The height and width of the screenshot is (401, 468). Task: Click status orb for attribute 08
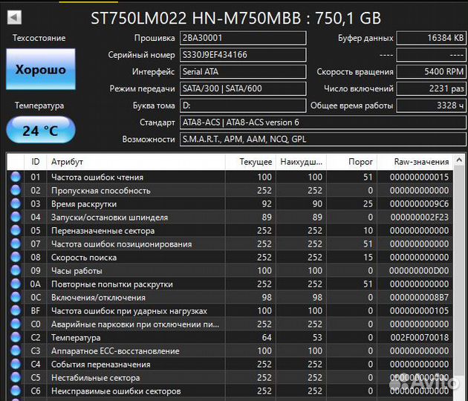(16, 257)
